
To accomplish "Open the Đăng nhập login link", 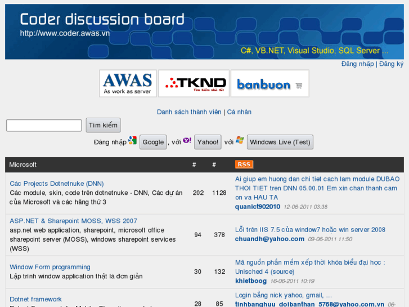I will point(358,64).
